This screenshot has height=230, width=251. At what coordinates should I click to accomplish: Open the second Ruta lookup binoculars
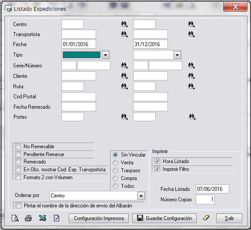pos(191,87)
